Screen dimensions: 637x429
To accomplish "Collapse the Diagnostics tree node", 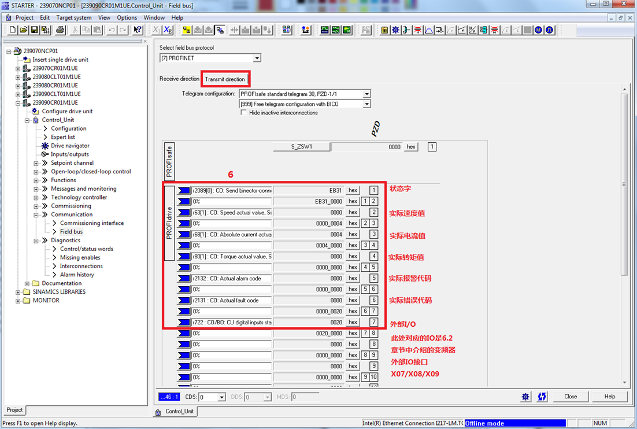I will [x=36, y=241].
